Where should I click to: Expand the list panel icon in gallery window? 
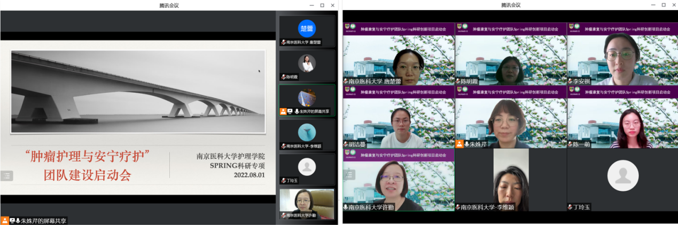click(x=349, y=174)
